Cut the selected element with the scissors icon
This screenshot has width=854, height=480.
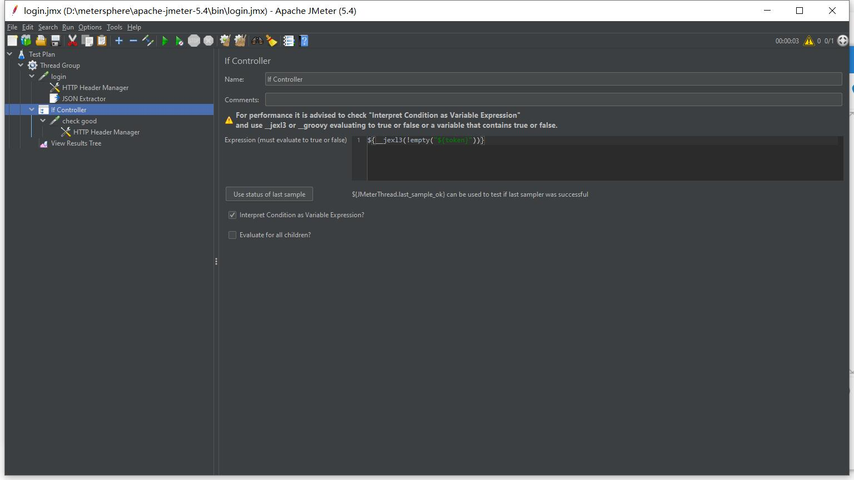(x=72, y=41)
